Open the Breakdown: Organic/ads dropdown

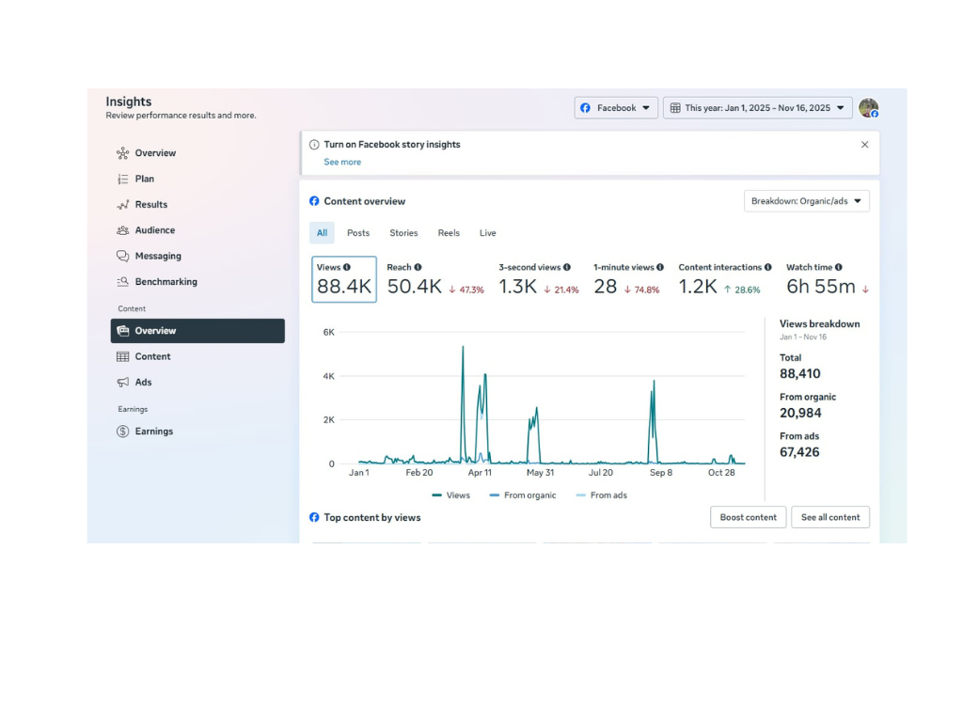click(806, 201)
